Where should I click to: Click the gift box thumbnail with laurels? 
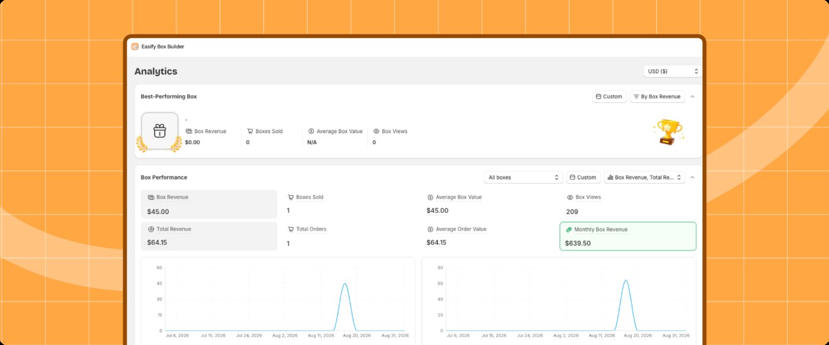click(x=159, y=131)
